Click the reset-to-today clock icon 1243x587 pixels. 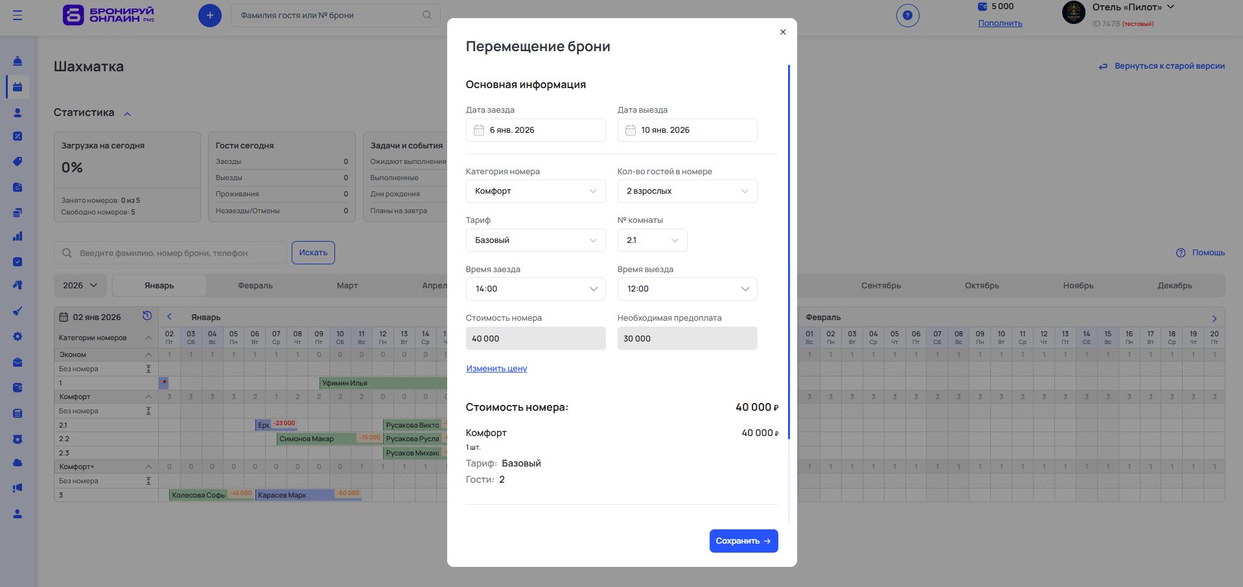(x=147, y=316)
